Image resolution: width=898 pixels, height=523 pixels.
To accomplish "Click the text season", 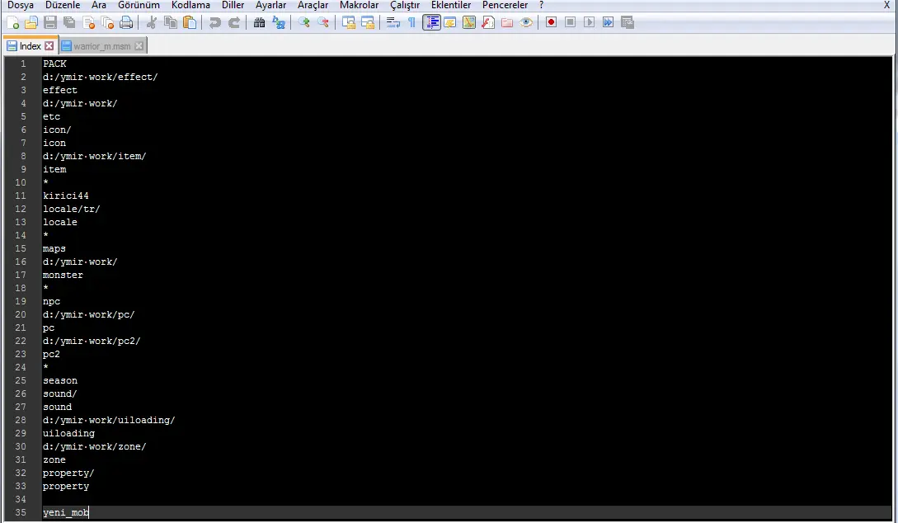I will point(60,380).
